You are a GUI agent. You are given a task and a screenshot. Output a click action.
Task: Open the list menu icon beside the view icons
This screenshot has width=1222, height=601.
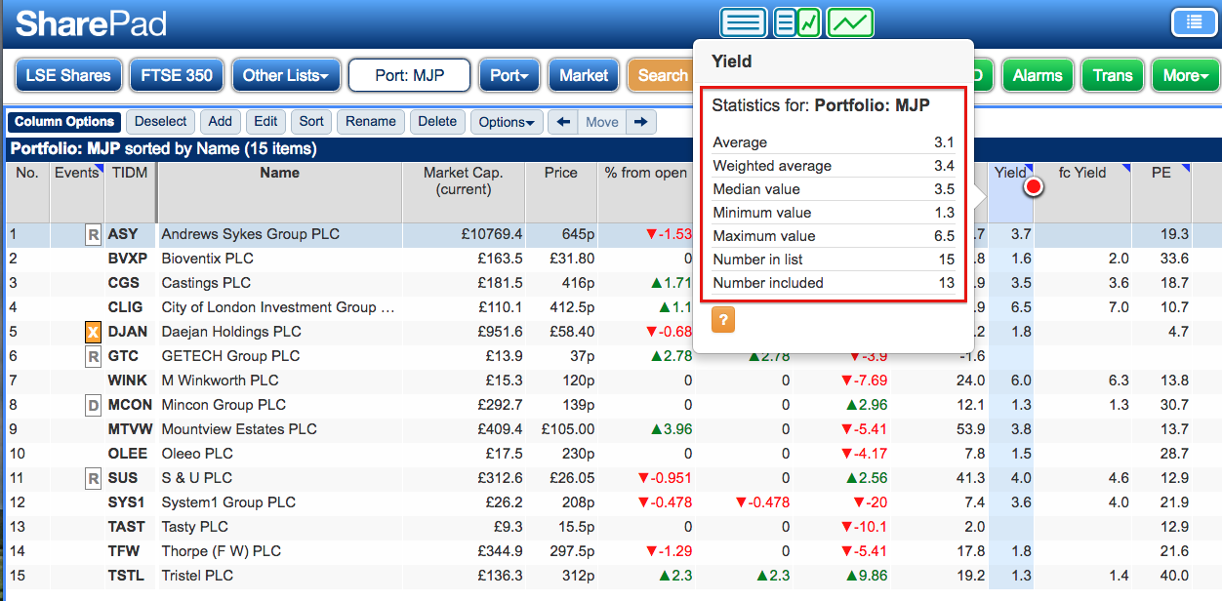pyautogui.click(x=1194, y=21)
